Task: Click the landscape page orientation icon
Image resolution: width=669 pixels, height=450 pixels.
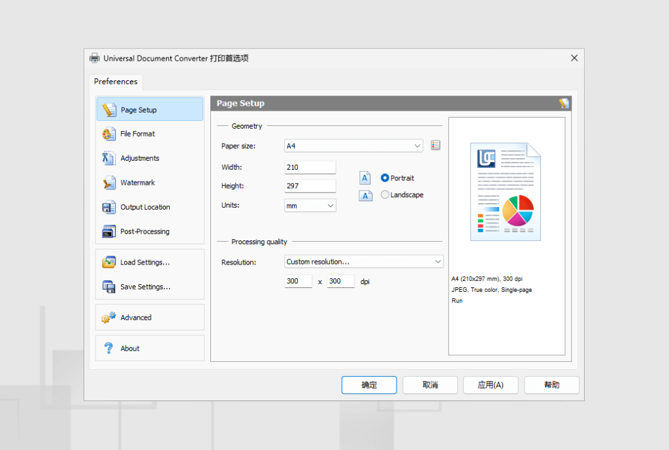Action: pyautogui.click(x=365, y=195)
